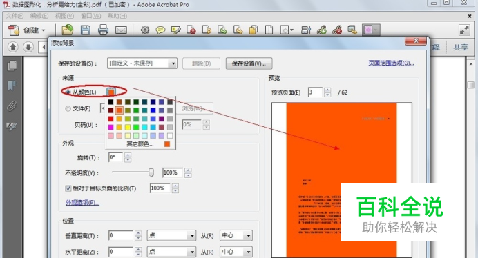Increase the 预览页面 preview page stepper

click(327, 90)
